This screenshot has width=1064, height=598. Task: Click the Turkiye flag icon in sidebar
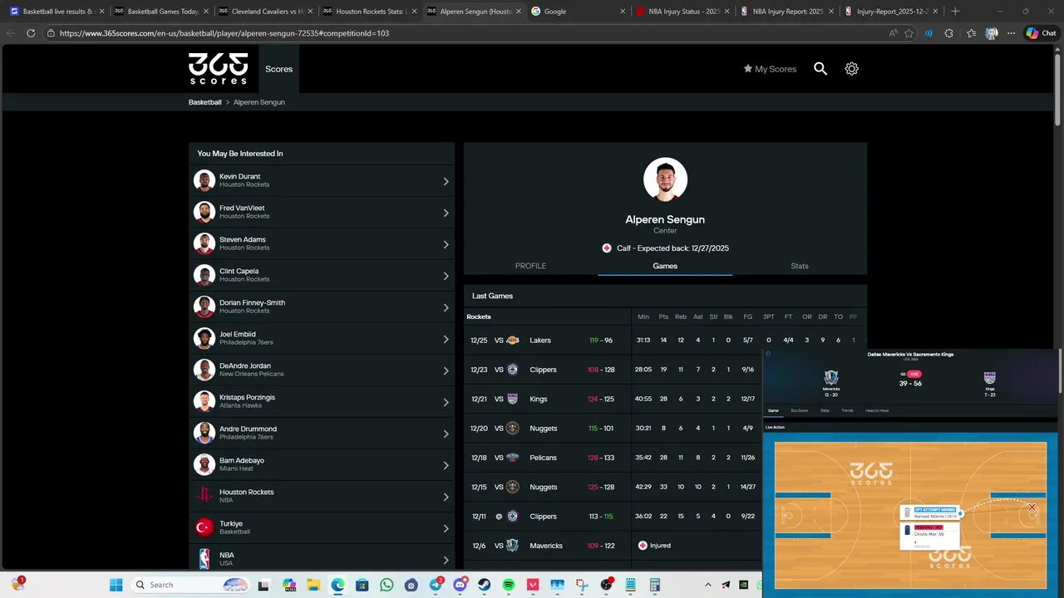click(204, 527)
